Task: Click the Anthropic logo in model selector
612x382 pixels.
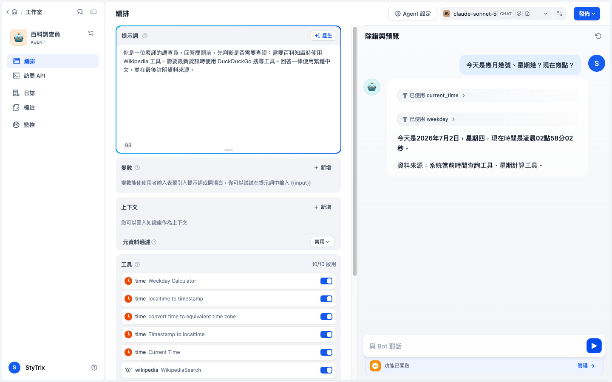Action: (x=447, y=14)
